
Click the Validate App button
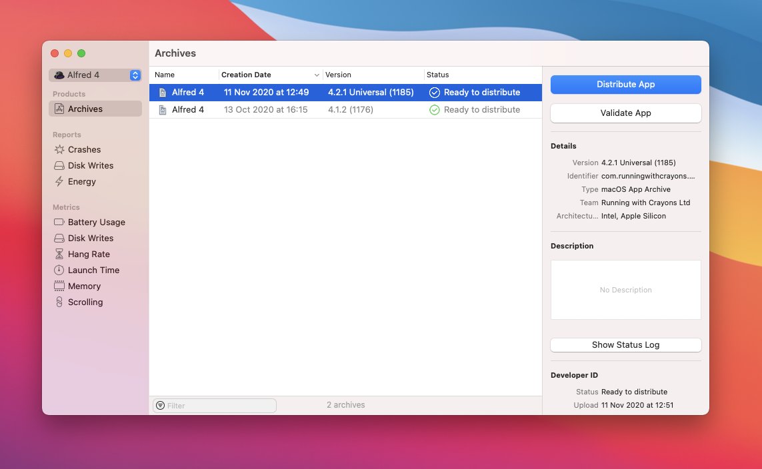click(625, 113)
